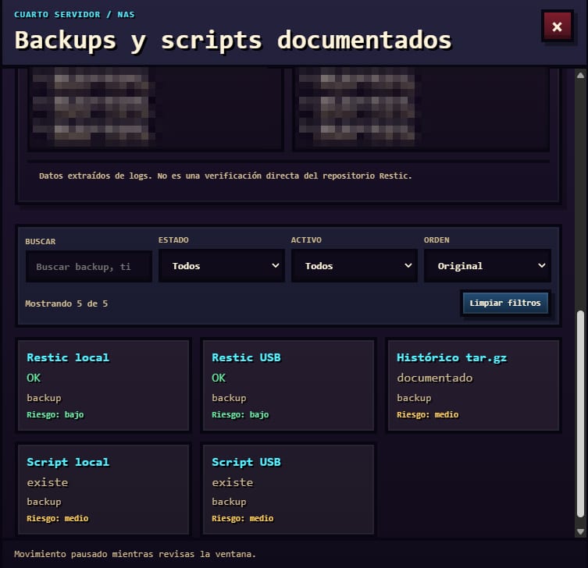
Task: Click 'Riesgo: medio' on Script USB
Action: pos(242,518)
